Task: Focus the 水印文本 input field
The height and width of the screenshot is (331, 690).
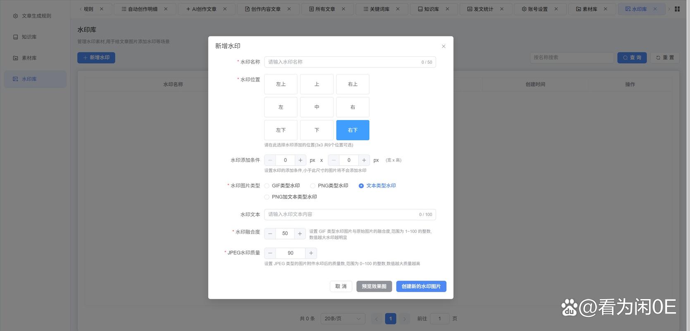Action: (350, 214)
